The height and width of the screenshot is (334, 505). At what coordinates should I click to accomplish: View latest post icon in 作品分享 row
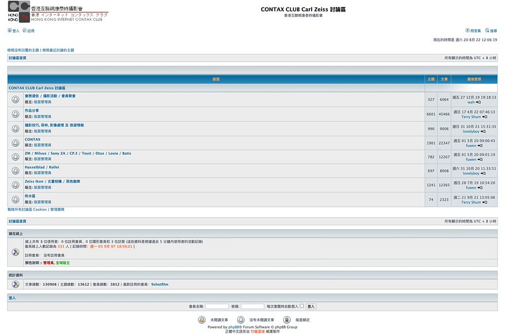pos(485,117)
